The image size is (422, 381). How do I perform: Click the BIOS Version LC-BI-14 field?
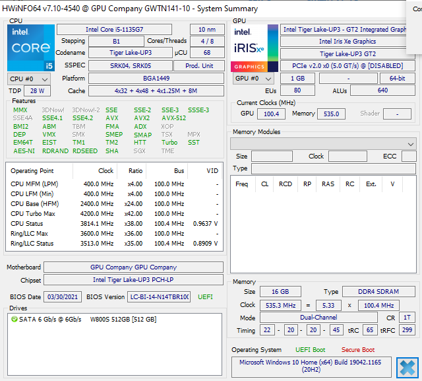tap(159, 297)
